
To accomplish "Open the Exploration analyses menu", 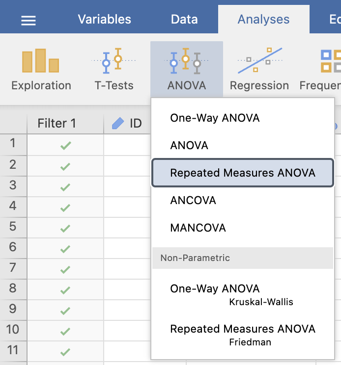I will (41, 69).
